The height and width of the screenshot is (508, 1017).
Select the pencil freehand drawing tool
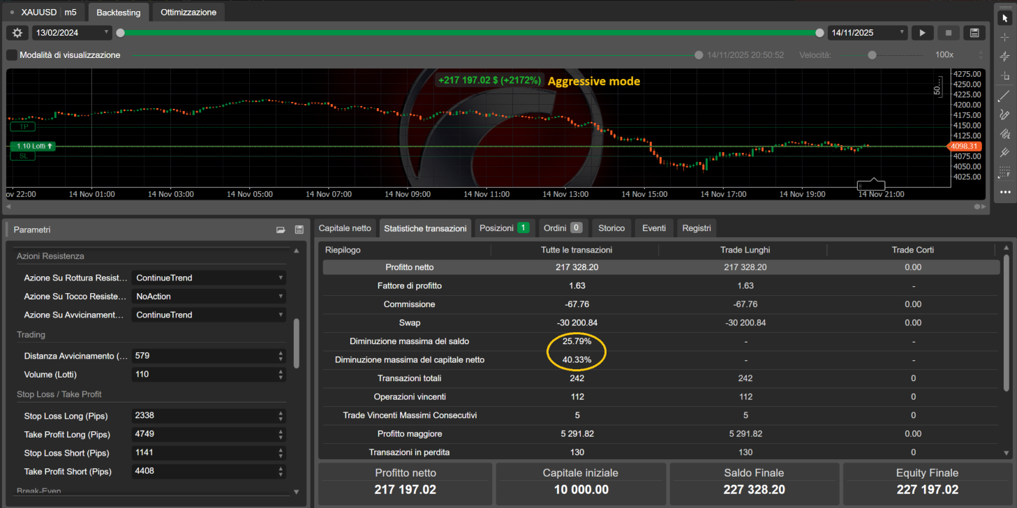coord(1005,114)
